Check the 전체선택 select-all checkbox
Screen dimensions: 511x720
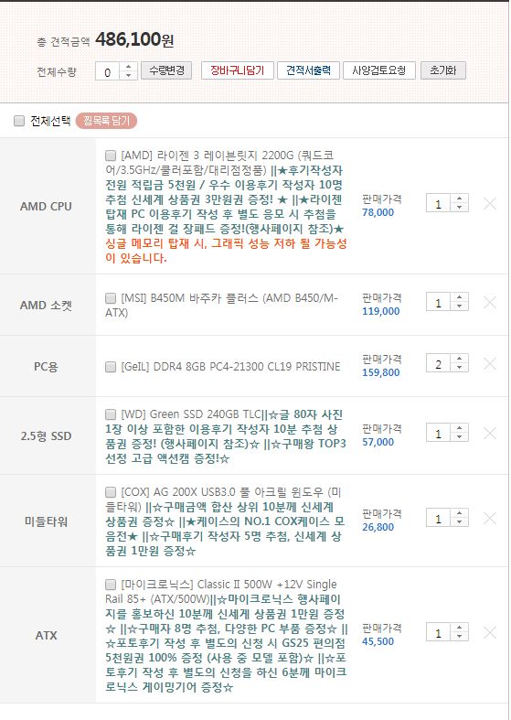[19, 121]
